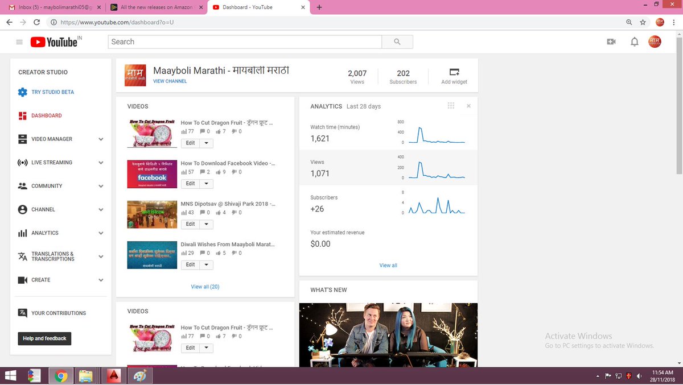The height and width of the screenshot is (385, 683).
Task: Expand the Create section
Action: pyautogui.click(x=101, y=280)
